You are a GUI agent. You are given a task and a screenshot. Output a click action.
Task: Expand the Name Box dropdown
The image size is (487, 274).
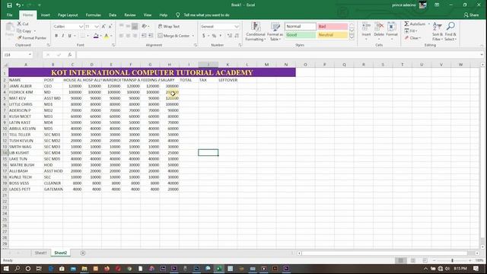click(30, 55)
